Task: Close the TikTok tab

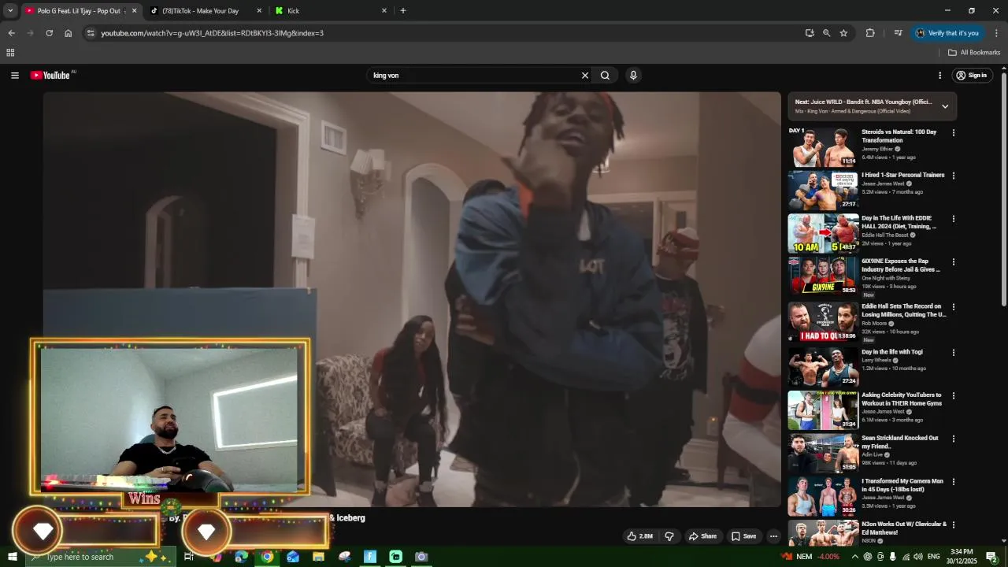Action: 259,11
